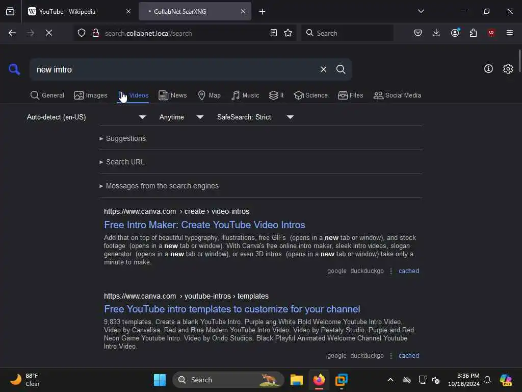
Task: Open the clock showing 3:36 PM
Action: point(463,380)
